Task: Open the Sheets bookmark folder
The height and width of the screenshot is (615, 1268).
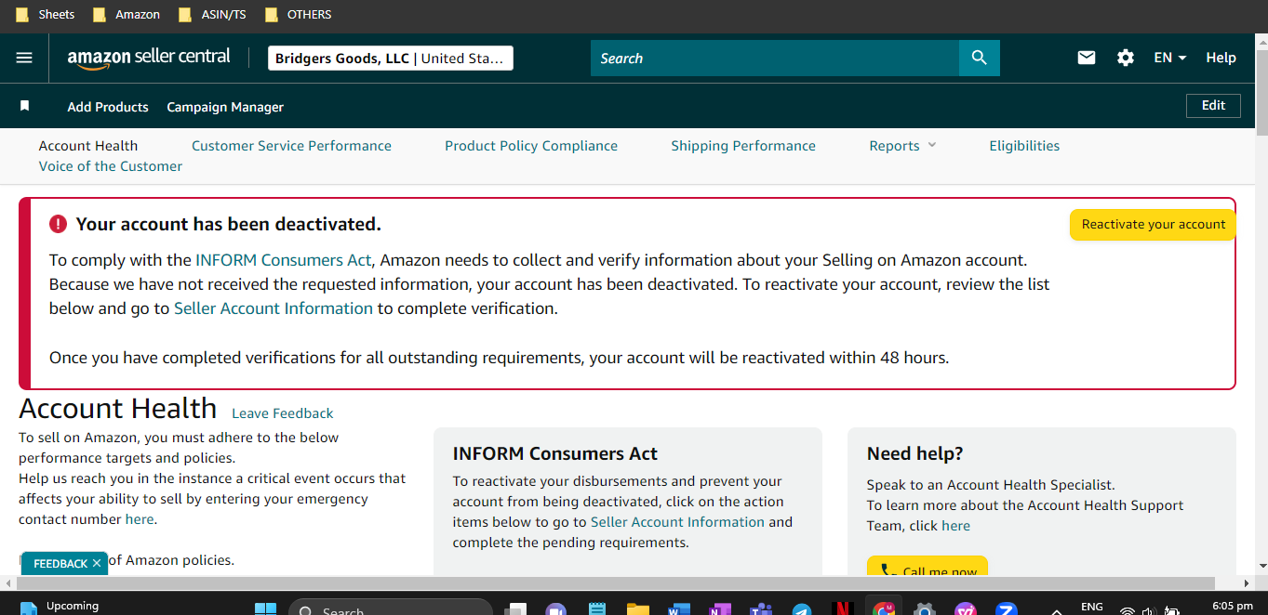Action: coord(46,15)
